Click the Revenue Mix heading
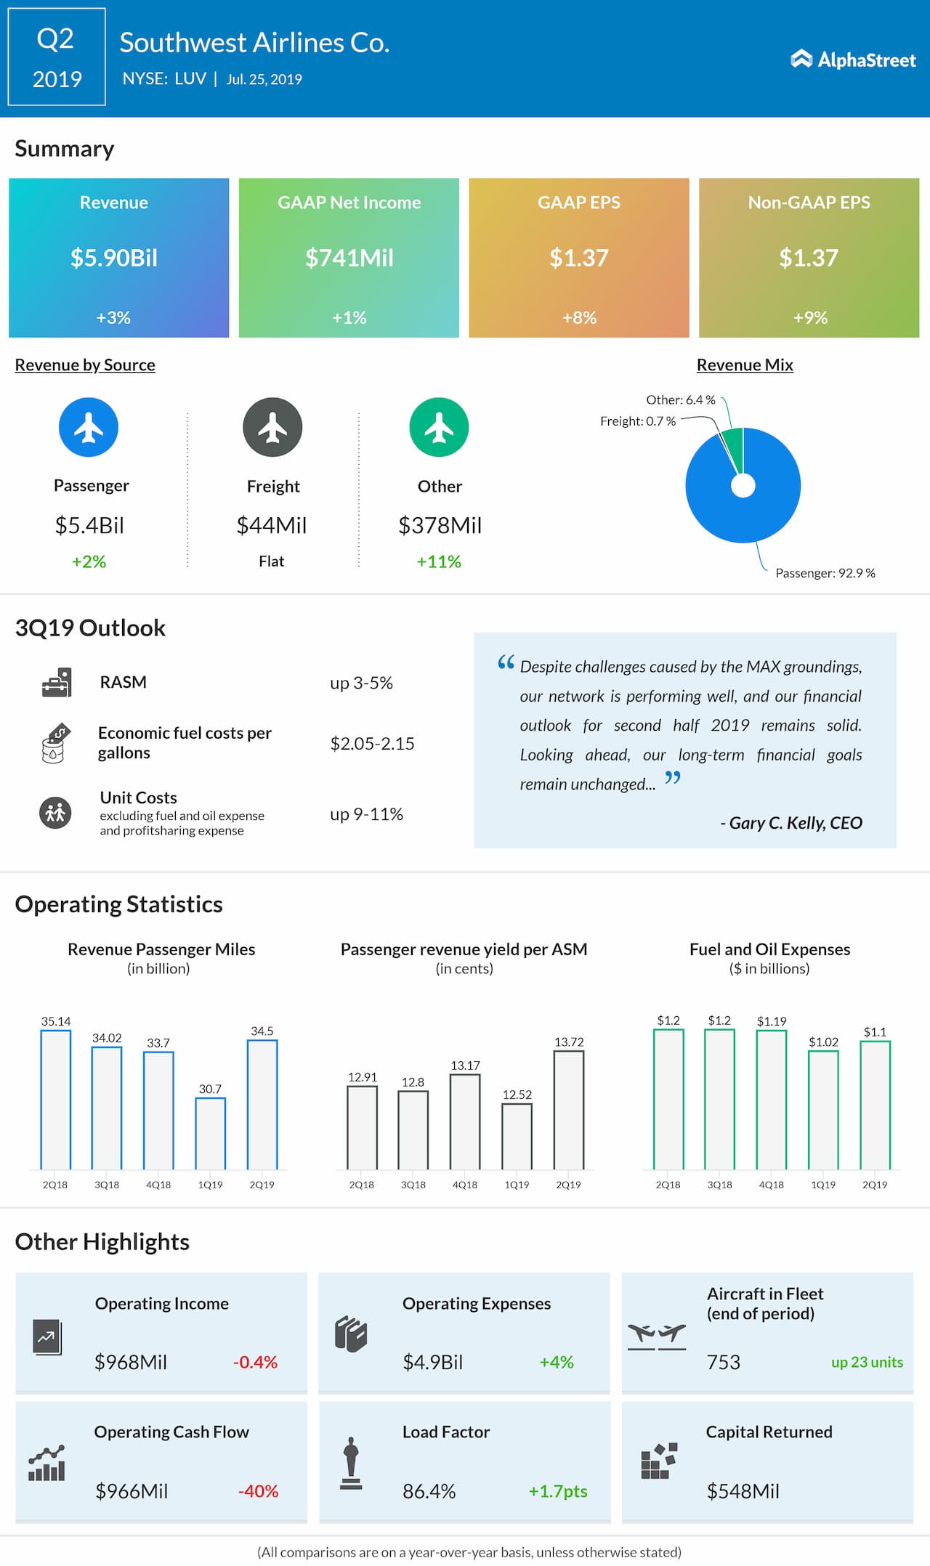Screen dimensions: 930x1566 (x=745, y=365)
